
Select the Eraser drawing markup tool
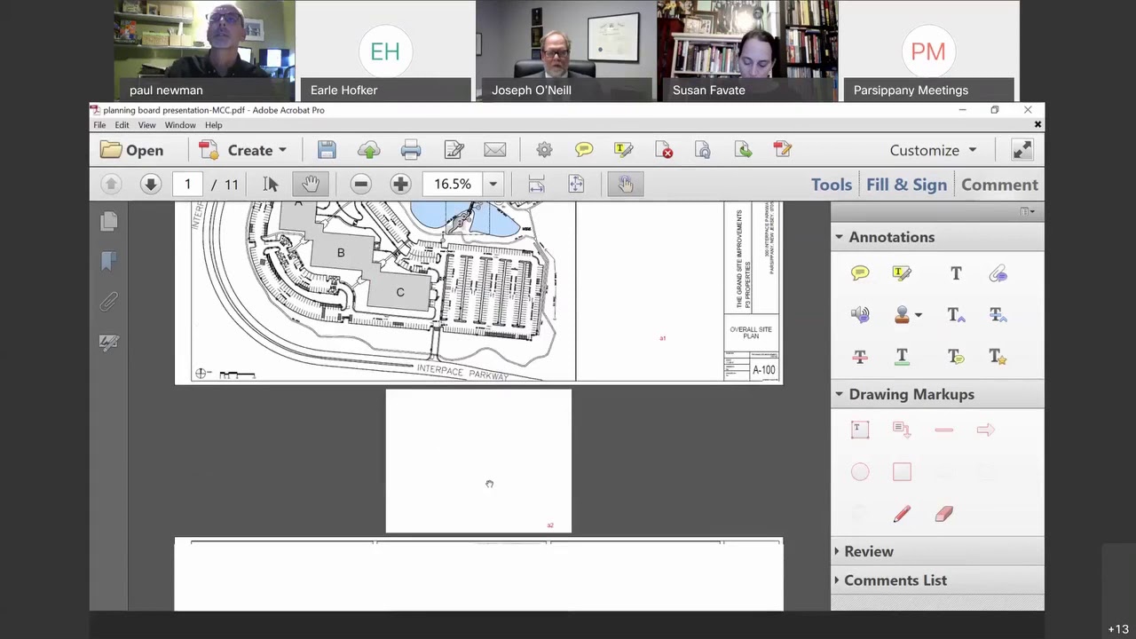coord(943,514)
